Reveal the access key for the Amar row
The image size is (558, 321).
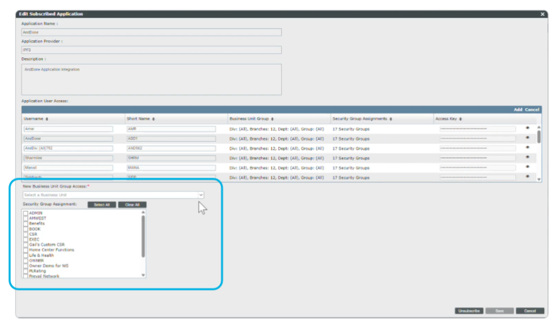coord(528,128)
